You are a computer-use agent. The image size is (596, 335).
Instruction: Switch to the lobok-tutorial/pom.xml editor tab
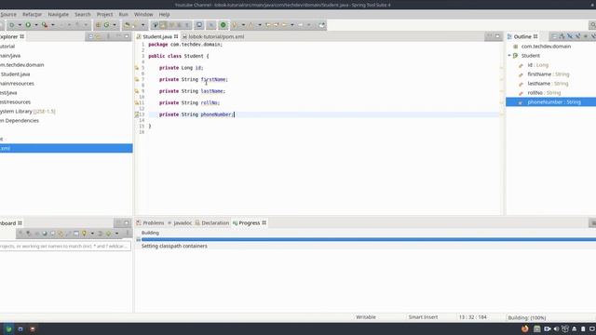click(213, 37)
